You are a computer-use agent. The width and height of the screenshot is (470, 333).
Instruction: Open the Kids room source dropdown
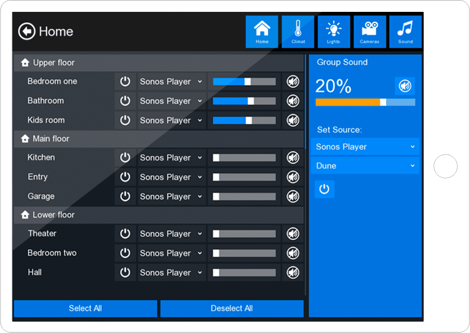[x=171, y=120]
